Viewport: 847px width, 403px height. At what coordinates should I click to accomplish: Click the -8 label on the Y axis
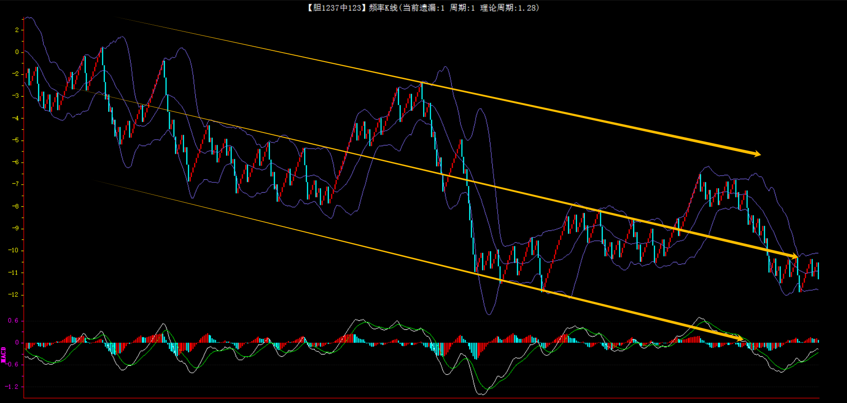click(15, 206)
